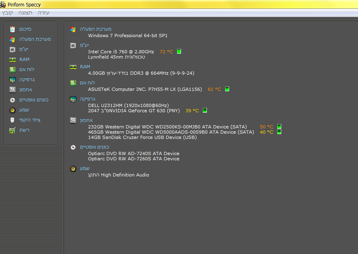The image size is (358, 254).
Task: Select the כוננים אופטיים disc sidebar icon
Action: pyautogui.click(x=13, y=100)
